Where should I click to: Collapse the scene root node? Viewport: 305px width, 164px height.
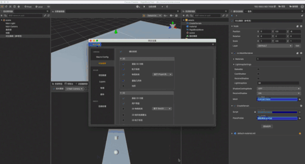(2, 20)
